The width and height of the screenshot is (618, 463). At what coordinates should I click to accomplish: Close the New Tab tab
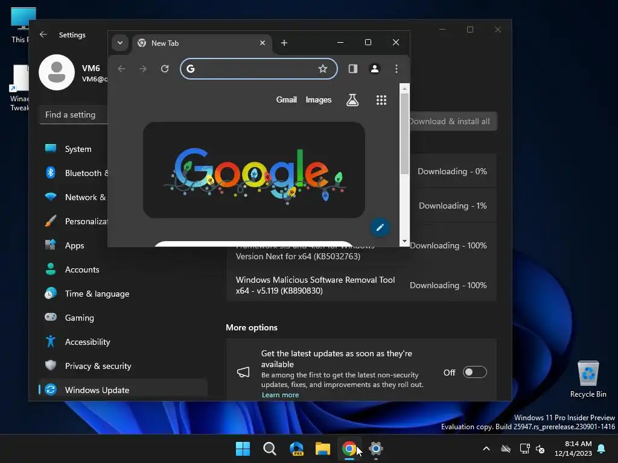click(x=263, y=43)
